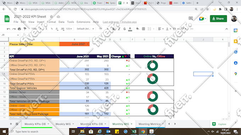The image size is (241, 135).
Task: Open Keep notes in side panel
Action: [x=236, y=41]
